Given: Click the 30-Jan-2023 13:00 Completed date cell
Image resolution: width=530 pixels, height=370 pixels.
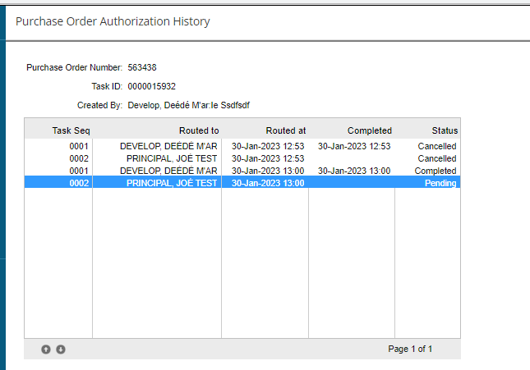Looking at the screenshot, I should (354, 171).
